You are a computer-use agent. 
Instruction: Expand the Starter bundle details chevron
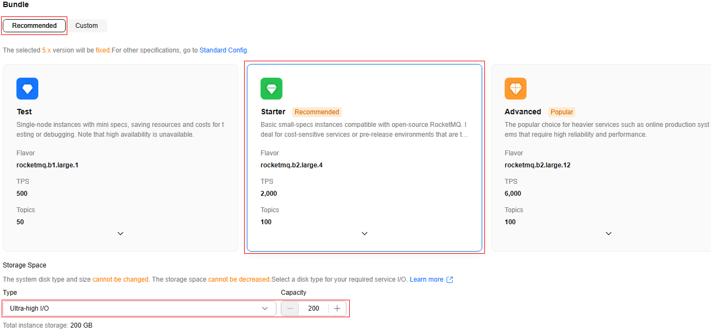pos(365,234)
